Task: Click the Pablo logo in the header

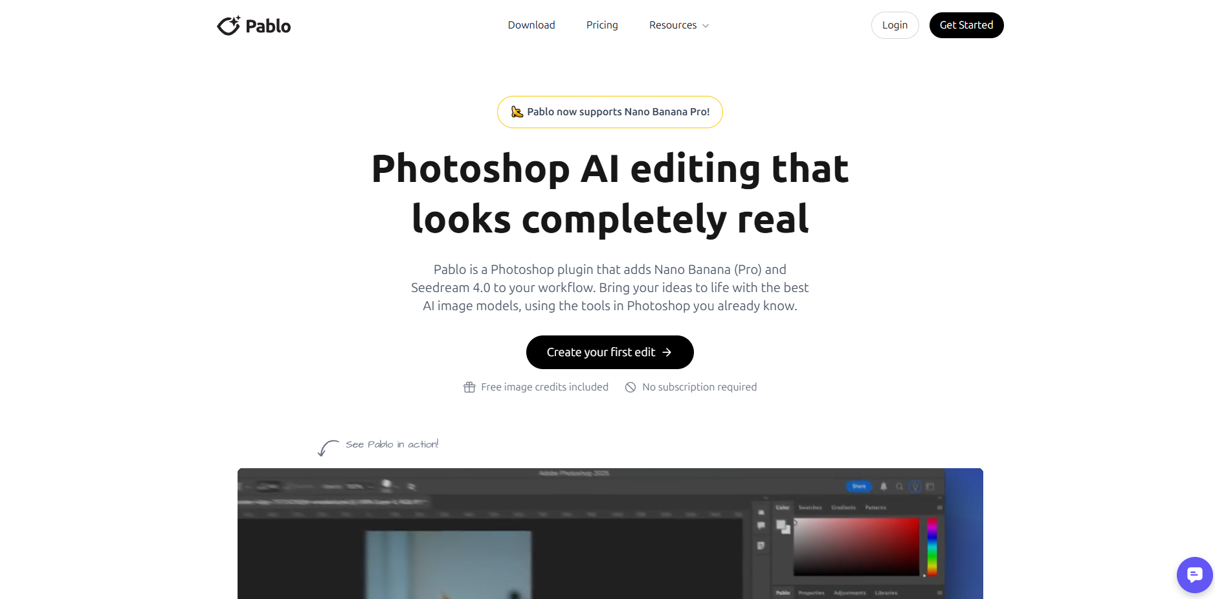Action: point(254,26)
